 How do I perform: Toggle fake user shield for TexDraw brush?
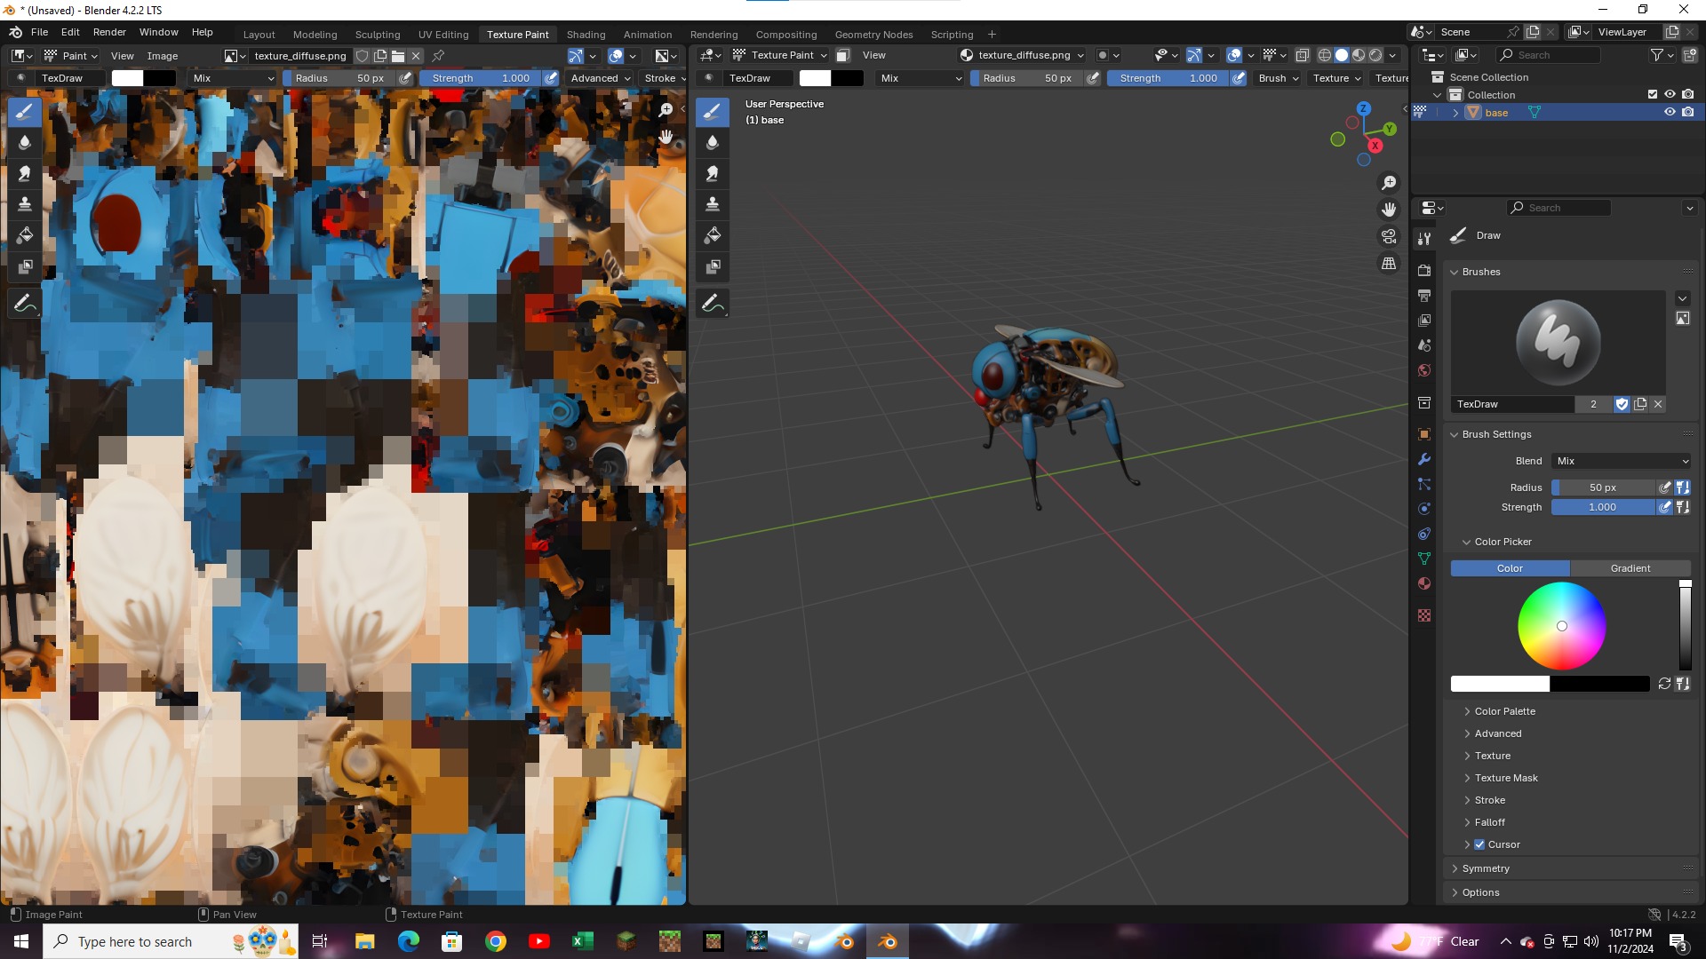coord(1622,404)
